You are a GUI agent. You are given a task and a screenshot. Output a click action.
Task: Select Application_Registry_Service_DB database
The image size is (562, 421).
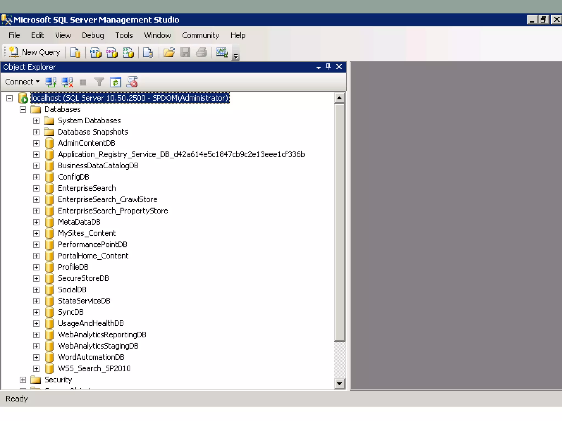(x=181, y=155)
